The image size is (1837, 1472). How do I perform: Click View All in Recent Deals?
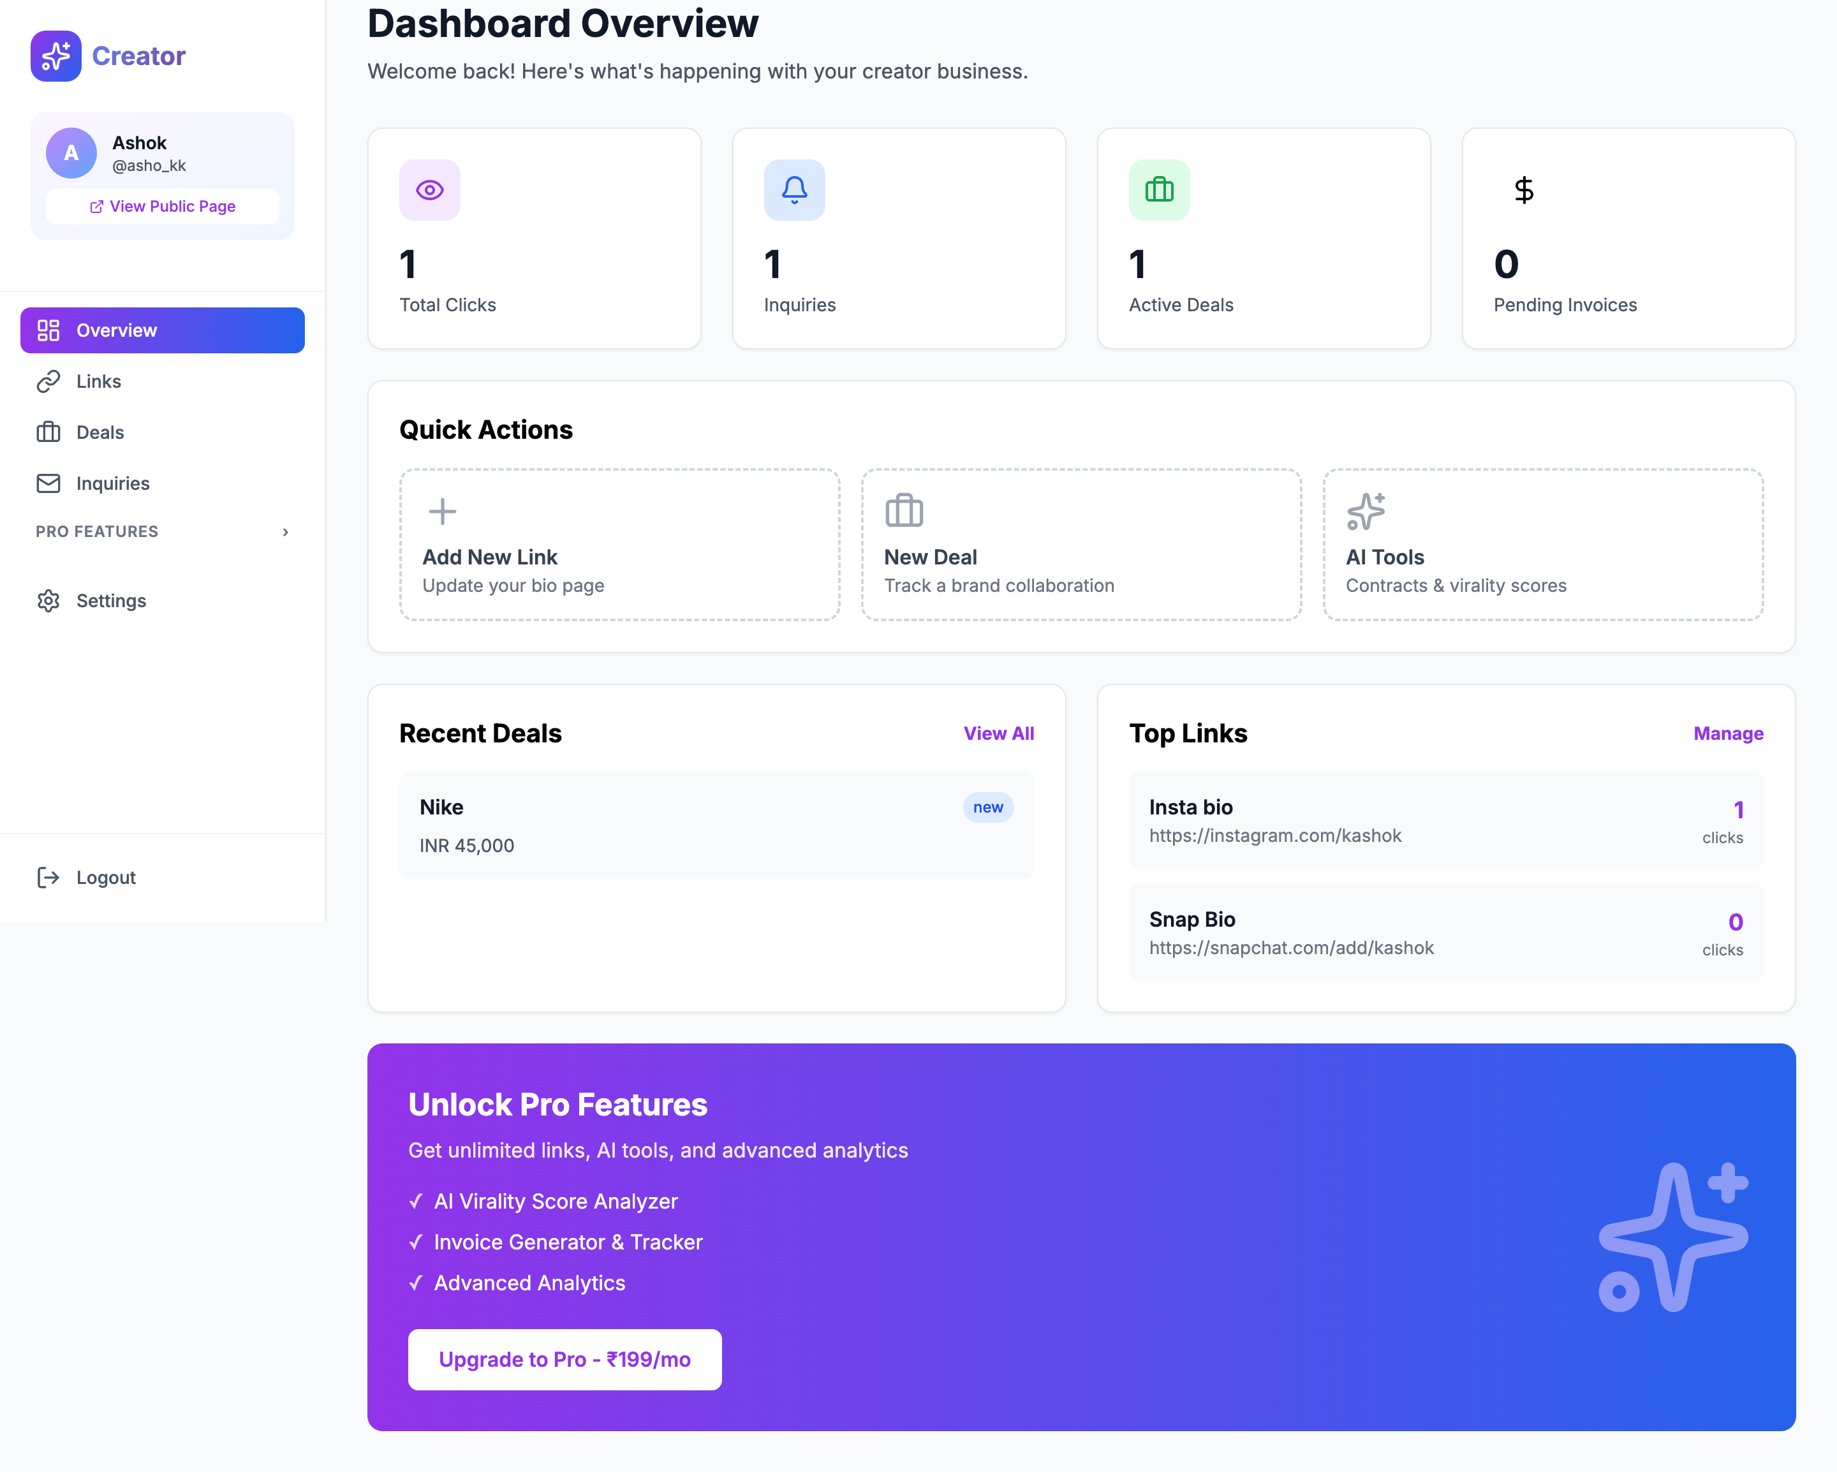point(999,733)
